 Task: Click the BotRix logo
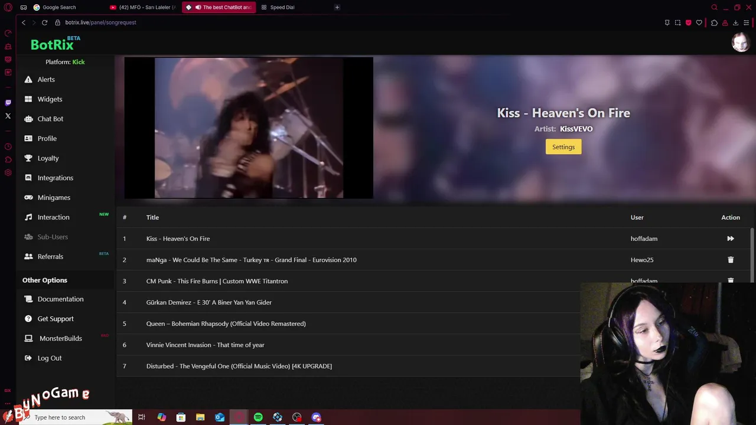click(x=52, y=45)
